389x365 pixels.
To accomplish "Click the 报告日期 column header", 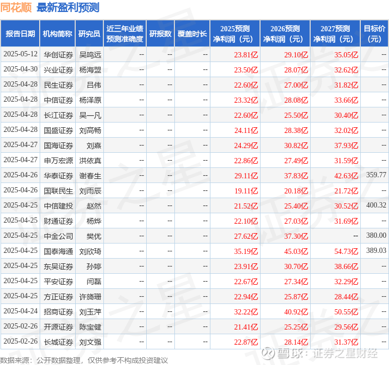I will point(20,34).
